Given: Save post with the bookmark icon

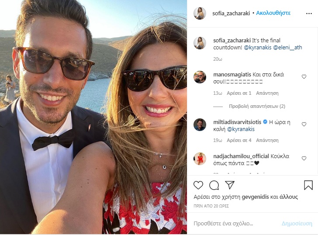Looking at the screenshot, I should [308, 185].
